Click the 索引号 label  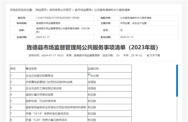click(x=22, y=18)
